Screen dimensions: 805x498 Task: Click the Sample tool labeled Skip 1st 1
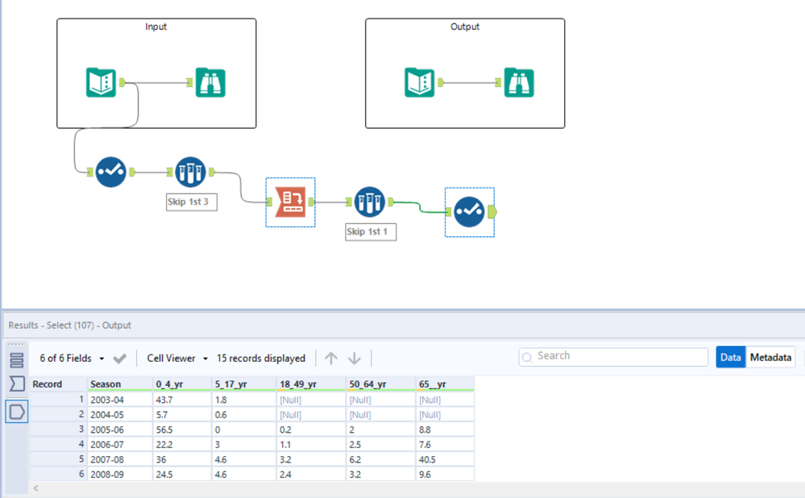[369, 201]
